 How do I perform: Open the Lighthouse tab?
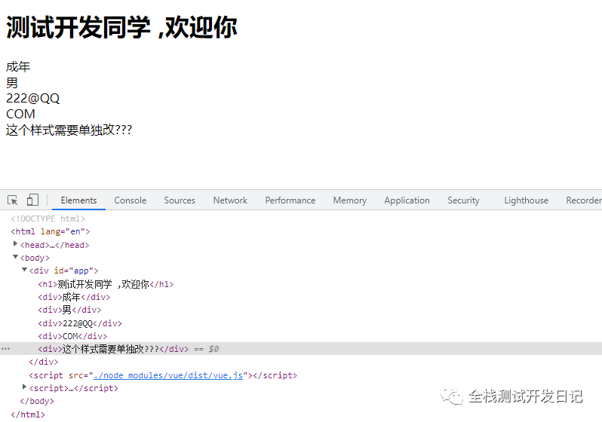point(526,200)
